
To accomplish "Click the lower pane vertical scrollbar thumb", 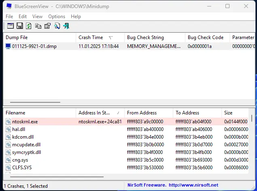I will pos(251,118).
